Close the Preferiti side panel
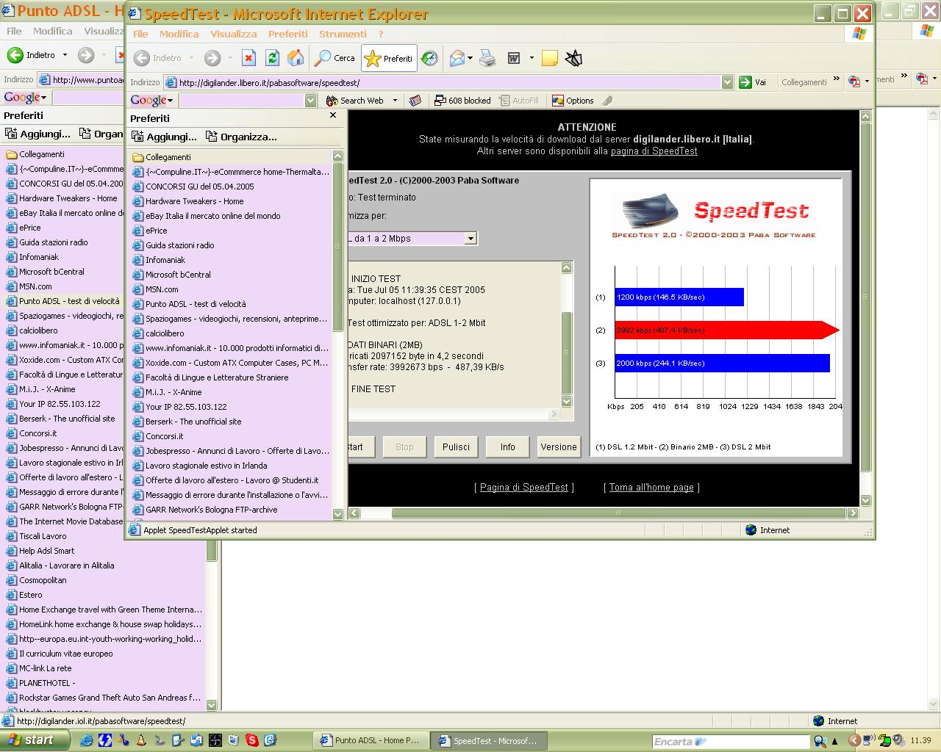The image size is (941, 752). tap(333, 115)
